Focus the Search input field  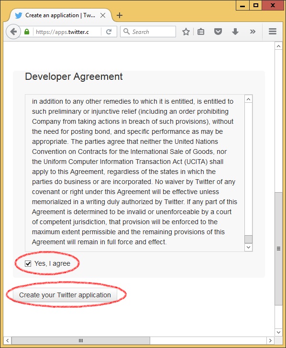click(148, 32)
